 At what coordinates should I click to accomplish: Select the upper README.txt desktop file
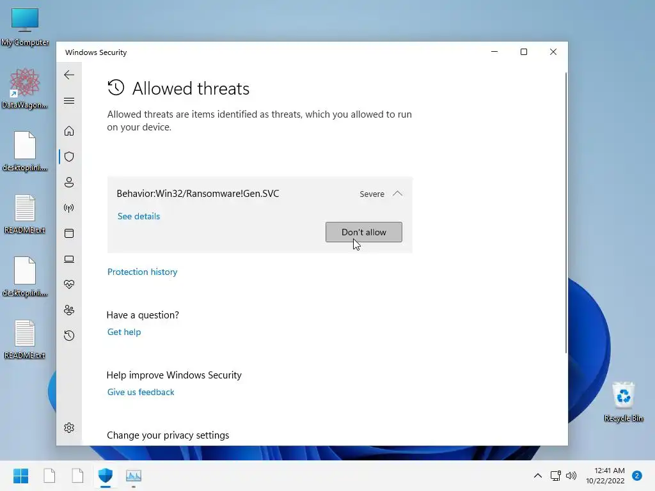click(25, 214)
